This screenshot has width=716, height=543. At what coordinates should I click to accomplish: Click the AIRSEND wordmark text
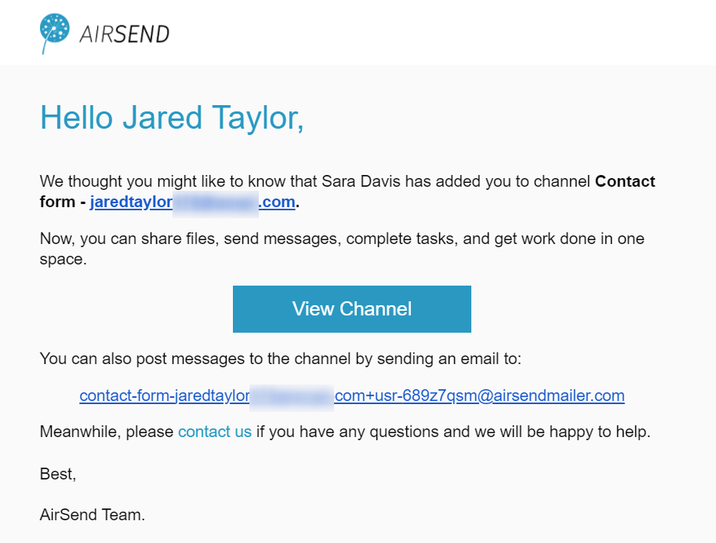point(124,35)
